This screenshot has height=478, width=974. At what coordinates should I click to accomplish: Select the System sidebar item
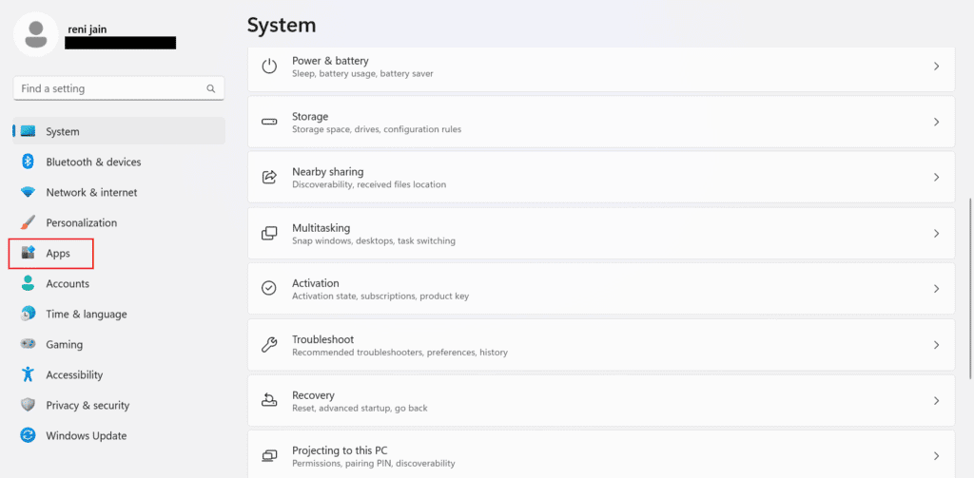click(63, 131)
